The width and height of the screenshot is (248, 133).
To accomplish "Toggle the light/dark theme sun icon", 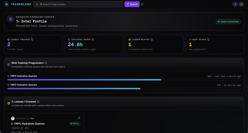I will 241,4.
